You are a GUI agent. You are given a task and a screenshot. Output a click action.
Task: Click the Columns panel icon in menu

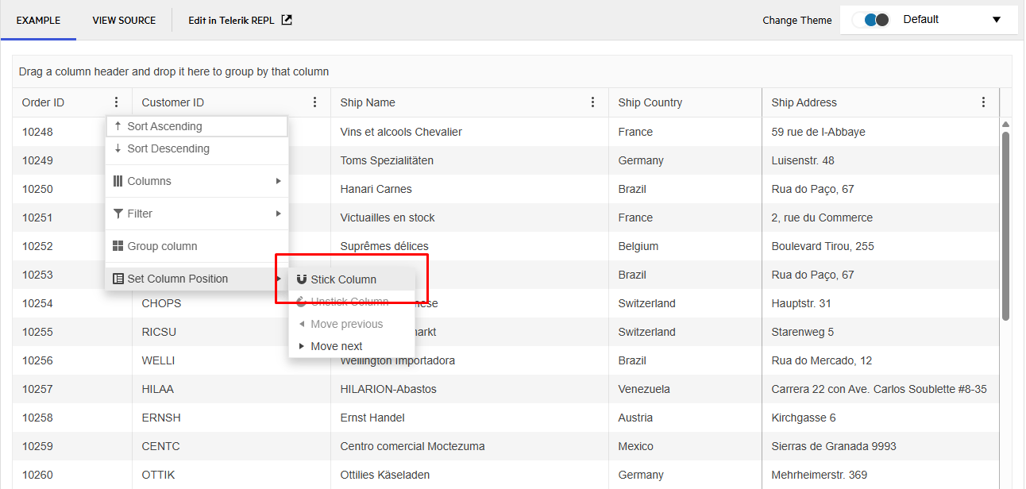point(118,181)
